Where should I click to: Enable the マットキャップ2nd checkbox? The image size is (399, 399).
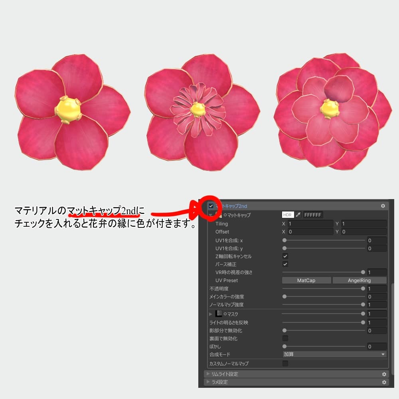click(211, 205)
